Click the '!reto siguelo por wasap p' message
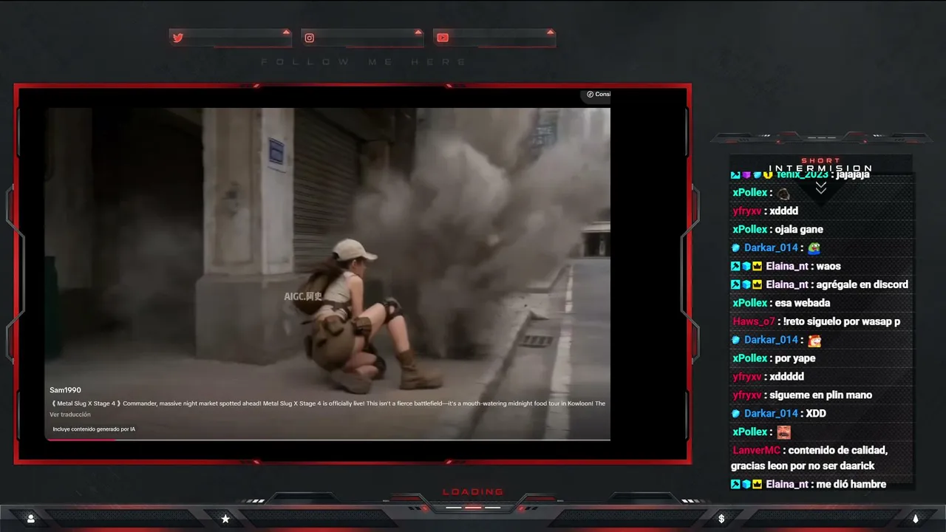The height and width of the screenshot is (532, 946). [842, 322]
